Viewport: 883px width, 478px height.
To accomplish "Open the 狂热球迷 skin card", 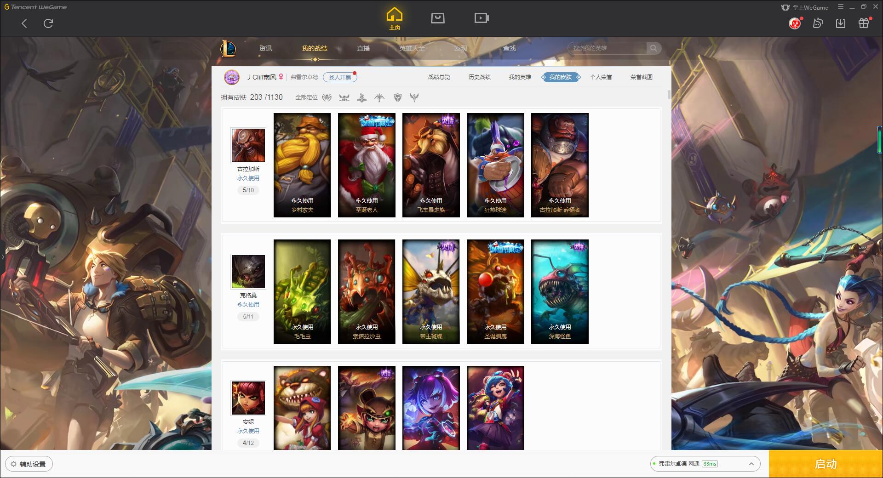I will [x=495, y=165].
